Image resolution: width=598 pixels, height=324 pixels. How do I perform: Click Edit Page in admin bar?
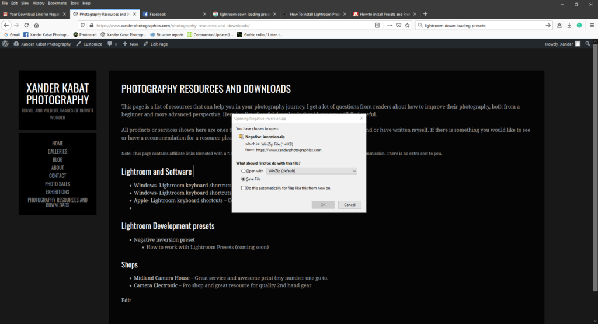pos(155,44)
